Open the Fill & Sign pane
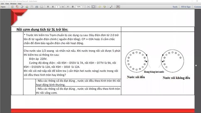 tap(186, 7)
